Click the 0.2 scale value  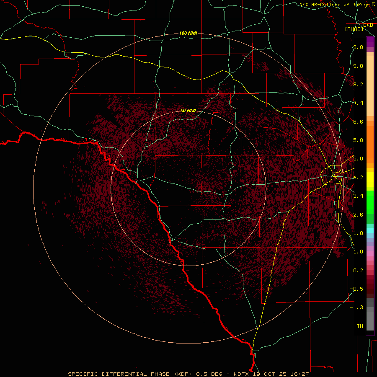(358, 271)
